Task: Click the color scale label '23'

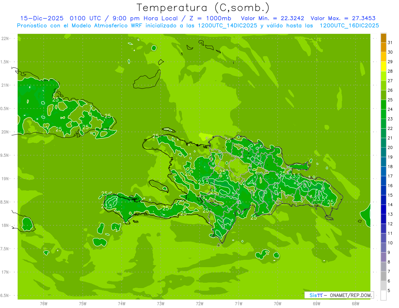Action: [390, 119]
